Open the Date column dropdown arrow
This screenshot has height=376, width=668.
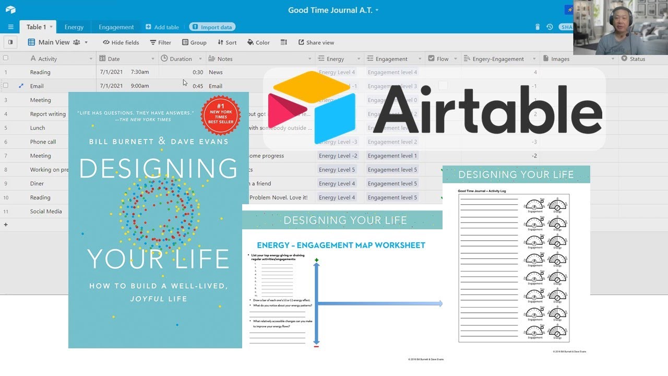click(153, 58)
